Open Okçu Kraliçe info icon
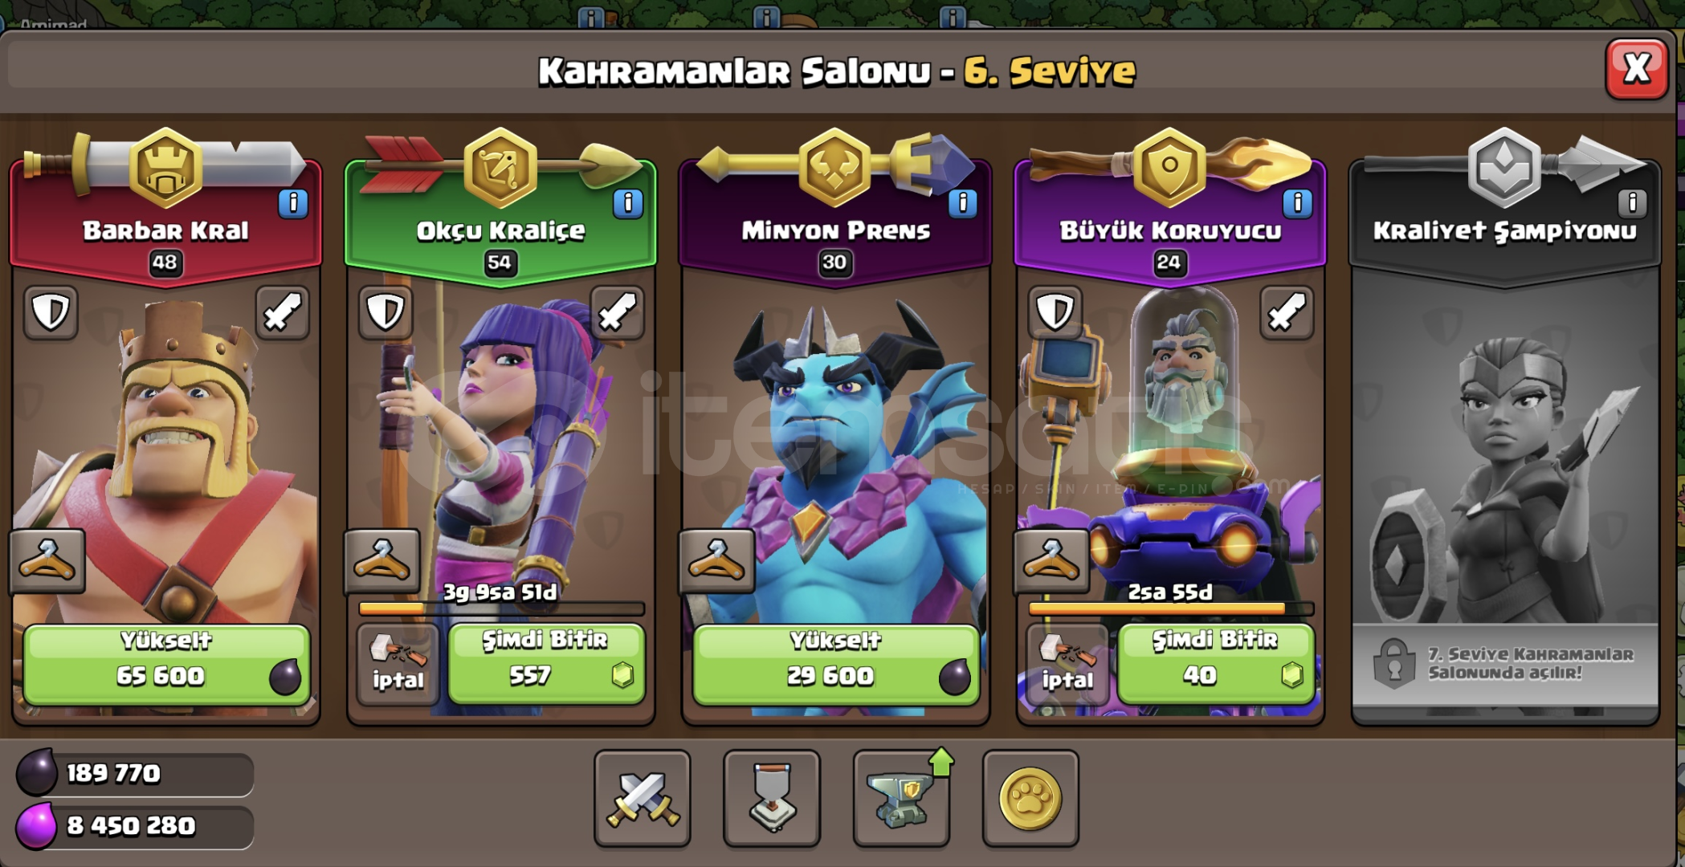 [628, 204]
